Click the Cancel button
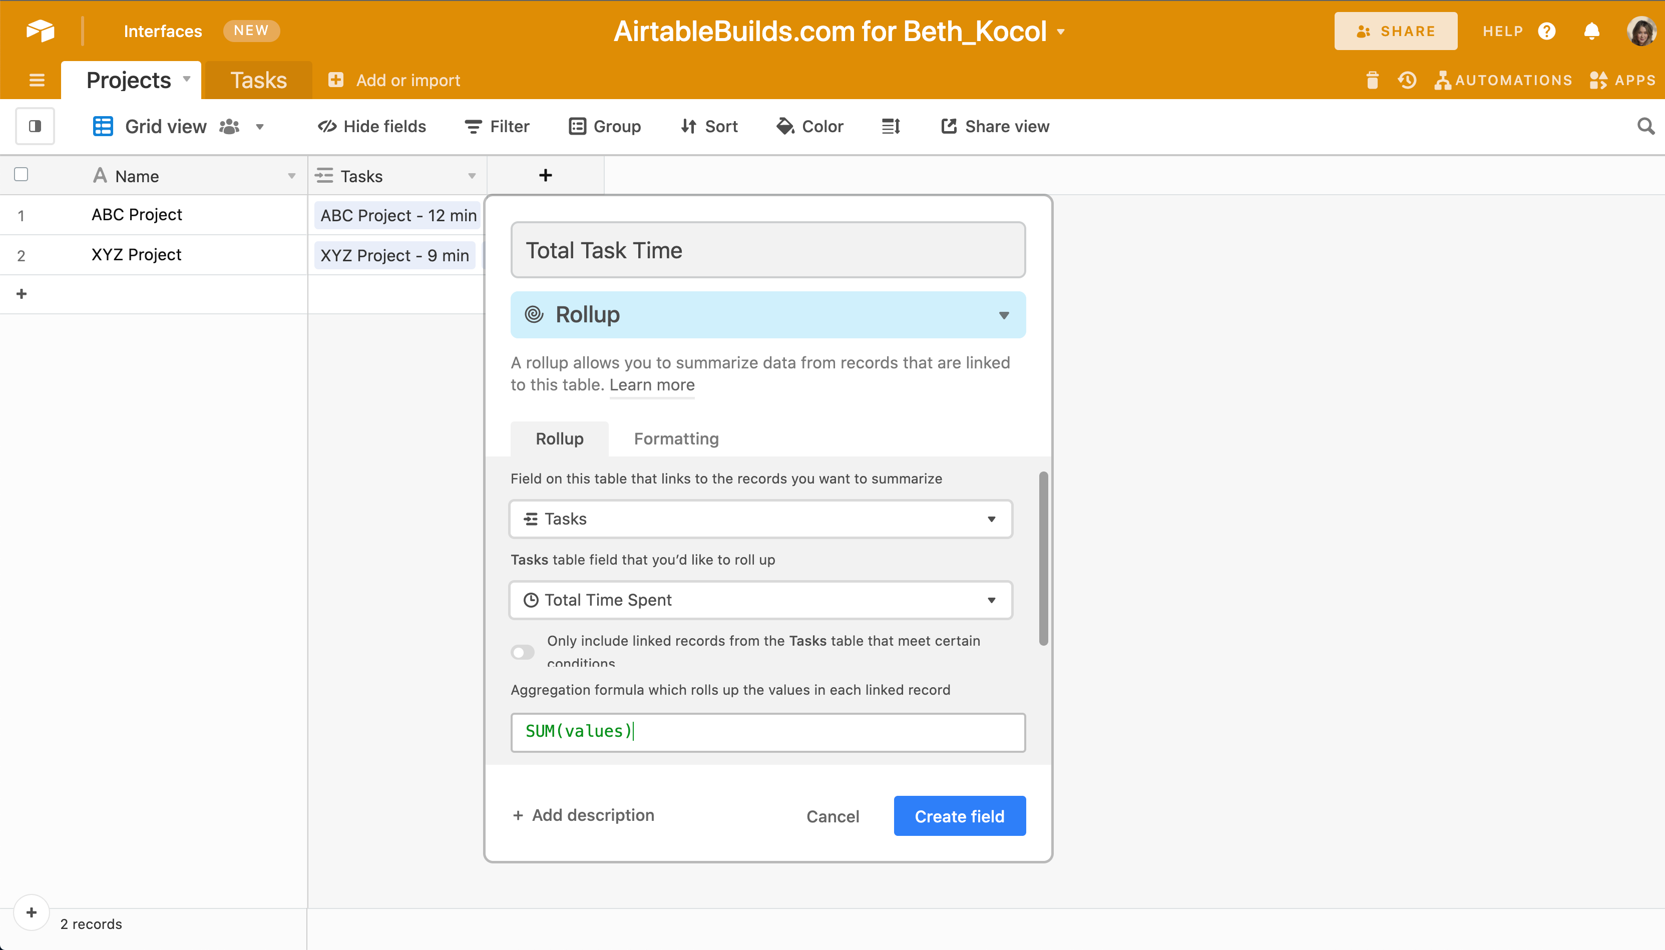1665x950 pixels. pyautogui.click(x=833, y=816)
